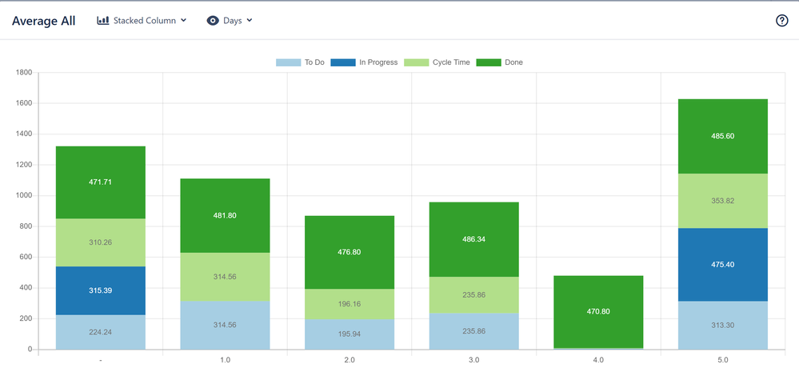Click the Cycle Time legend label

click(x=451, y=62)
